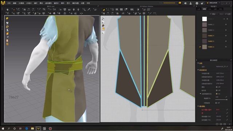The width and height of the screenshot is (233, 131).
Task: Click the undock icon of the property editor panel
Action: coord(231,60)
